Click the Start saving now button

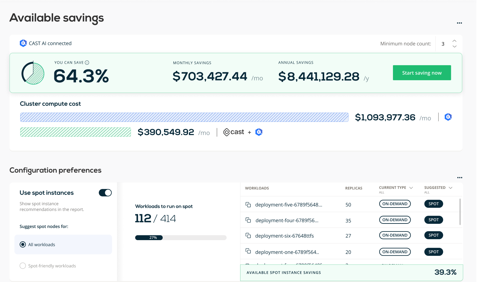(422, 73)
